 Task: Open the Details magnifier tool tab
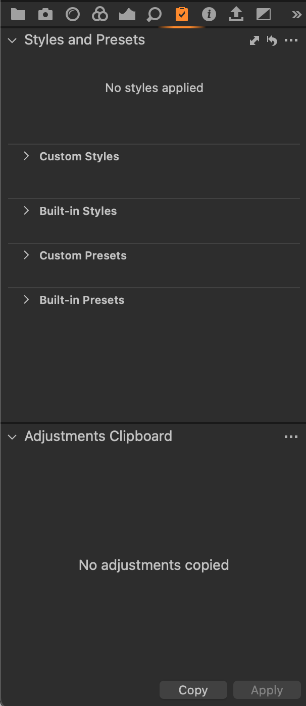(x=154, y=15)
